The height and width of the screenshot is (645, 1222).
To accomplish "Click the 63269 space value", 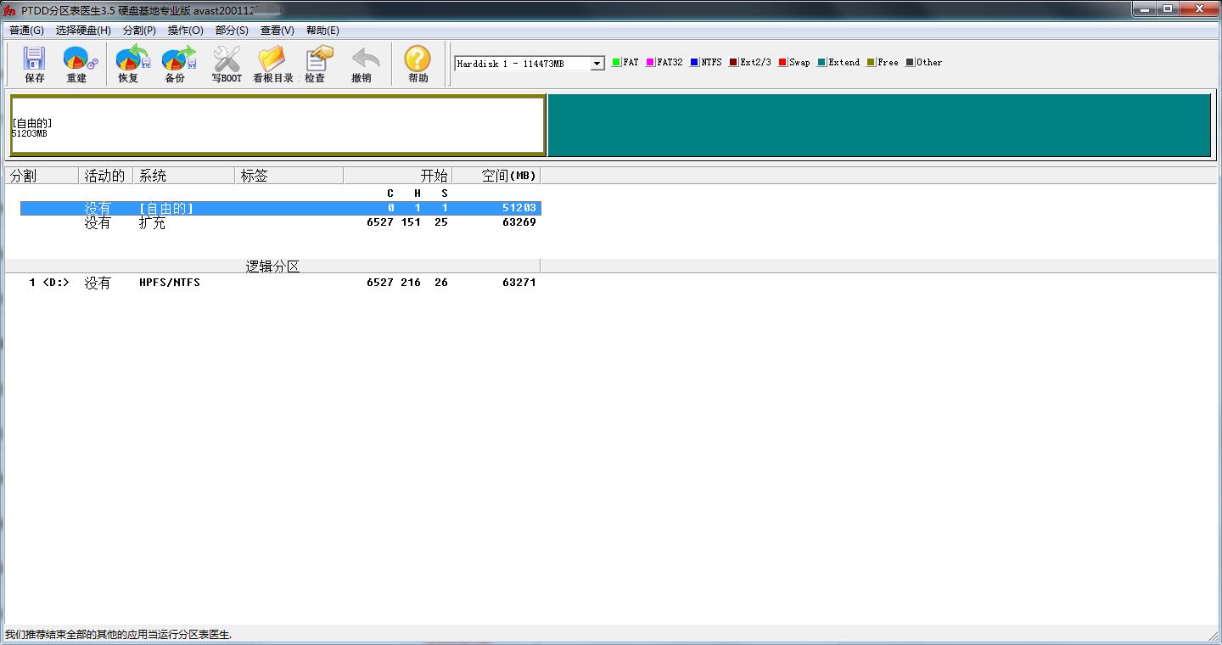I will (519, 222).
